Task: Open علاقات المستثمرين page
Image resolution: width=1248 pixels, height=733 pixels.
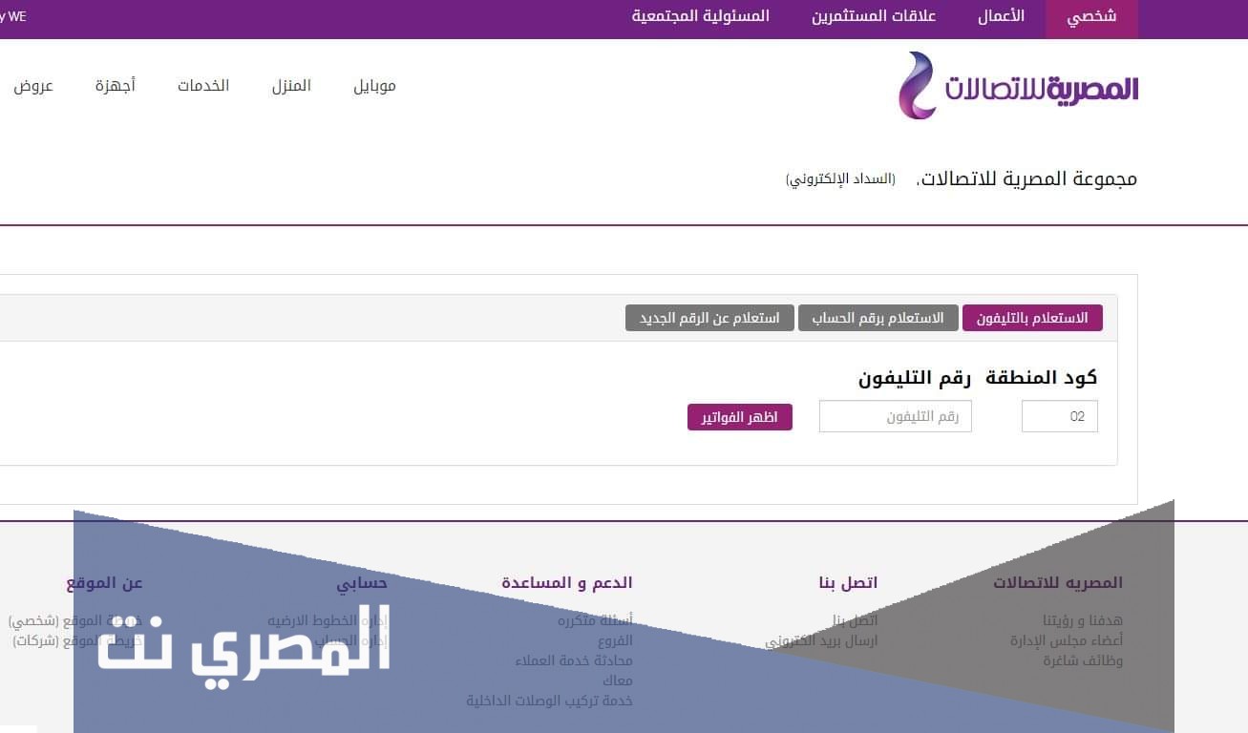Action: [874, 17]
